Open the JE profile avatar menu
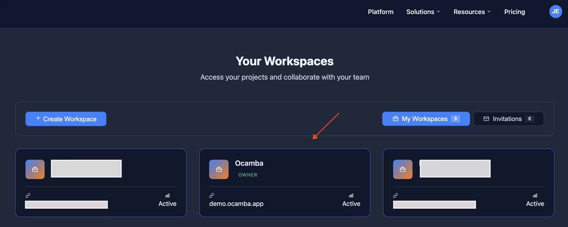This screenshot has height=227, width=568. click(556, 11)
